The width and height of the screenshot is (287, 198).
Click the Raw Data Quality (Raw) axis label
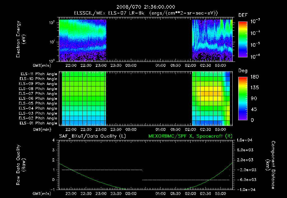tap(21, 165)
